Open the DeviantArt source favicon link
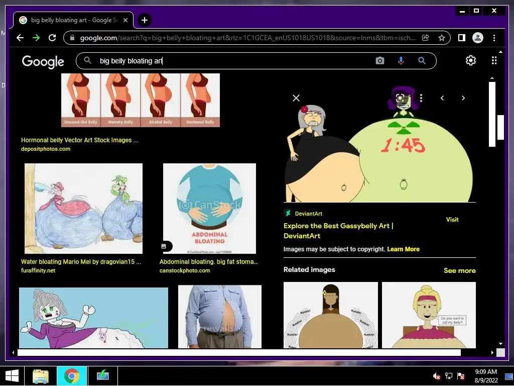The image size is (514, 386). tap(288, 213)
